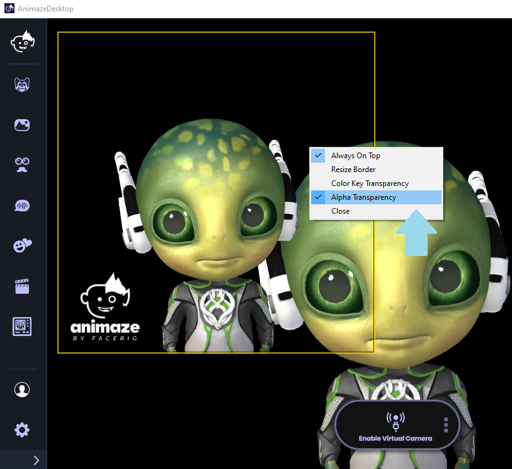Image resolution: width=512 pixels, height=469 pixels.
Task: Open the user account profile icon
Action: 22,390
